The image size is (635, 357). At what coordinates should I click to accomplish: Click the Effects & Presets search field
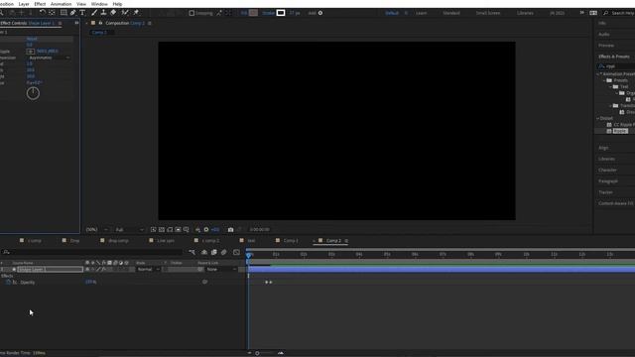click(617, 66)
